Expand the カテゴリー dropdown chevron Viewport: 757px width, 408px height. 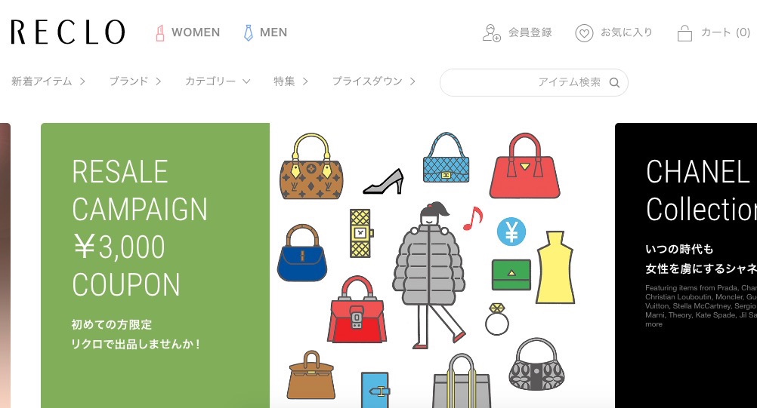[246, 81]
